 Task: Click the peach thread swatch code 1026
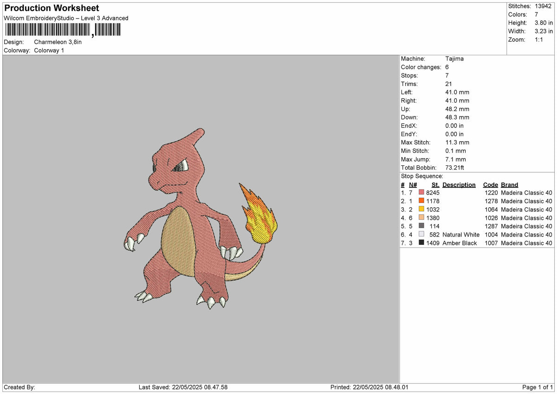(x=421, y=218)
